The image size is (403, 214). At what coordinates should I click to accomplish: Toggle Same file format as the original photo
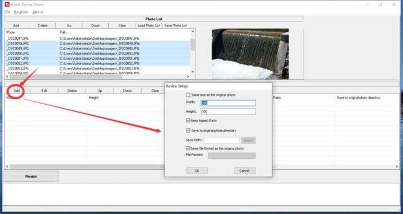point(188,148)
